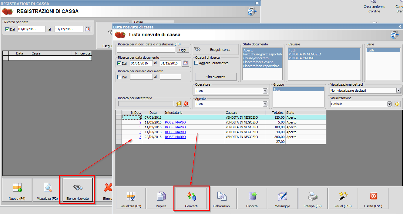Open Visualizza (F2) in Lista ricevute window
The width and height of the screenshot is (403, 214).
pos(131,199)
